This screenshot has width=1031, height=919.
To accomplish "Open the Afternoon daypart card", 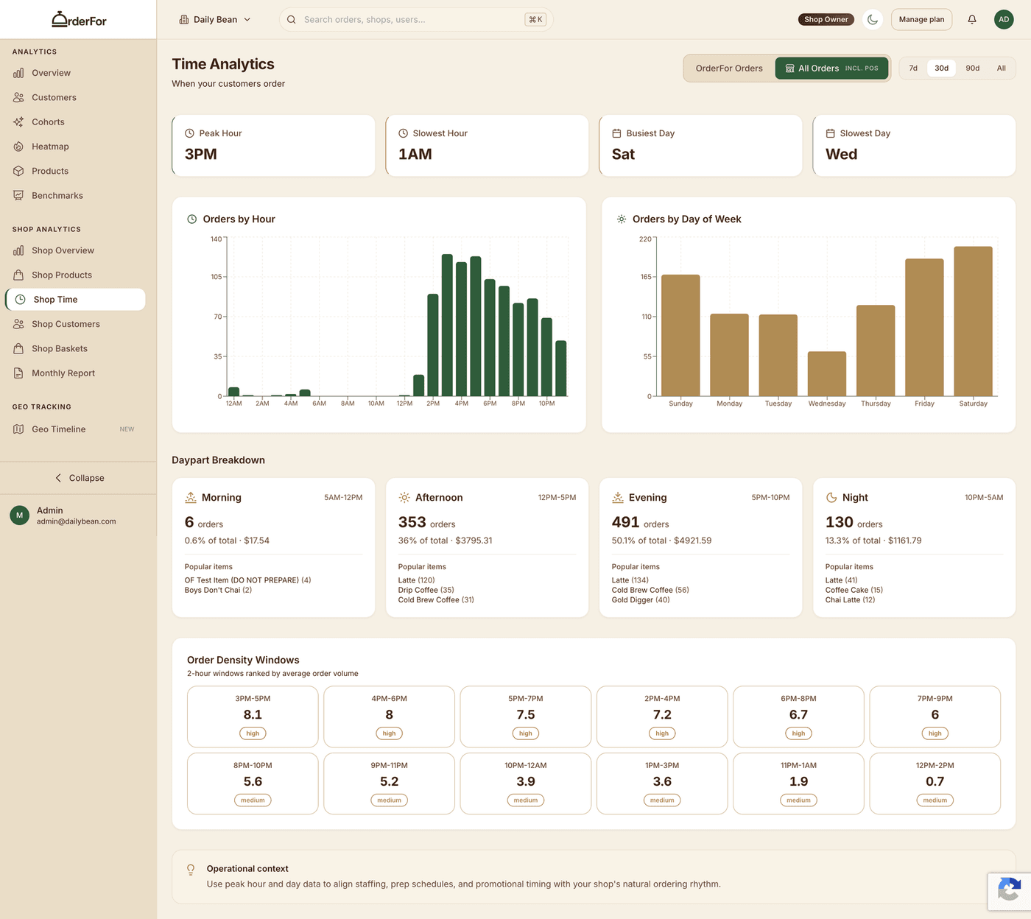I will pyautogui.click(x=487, y=548).
